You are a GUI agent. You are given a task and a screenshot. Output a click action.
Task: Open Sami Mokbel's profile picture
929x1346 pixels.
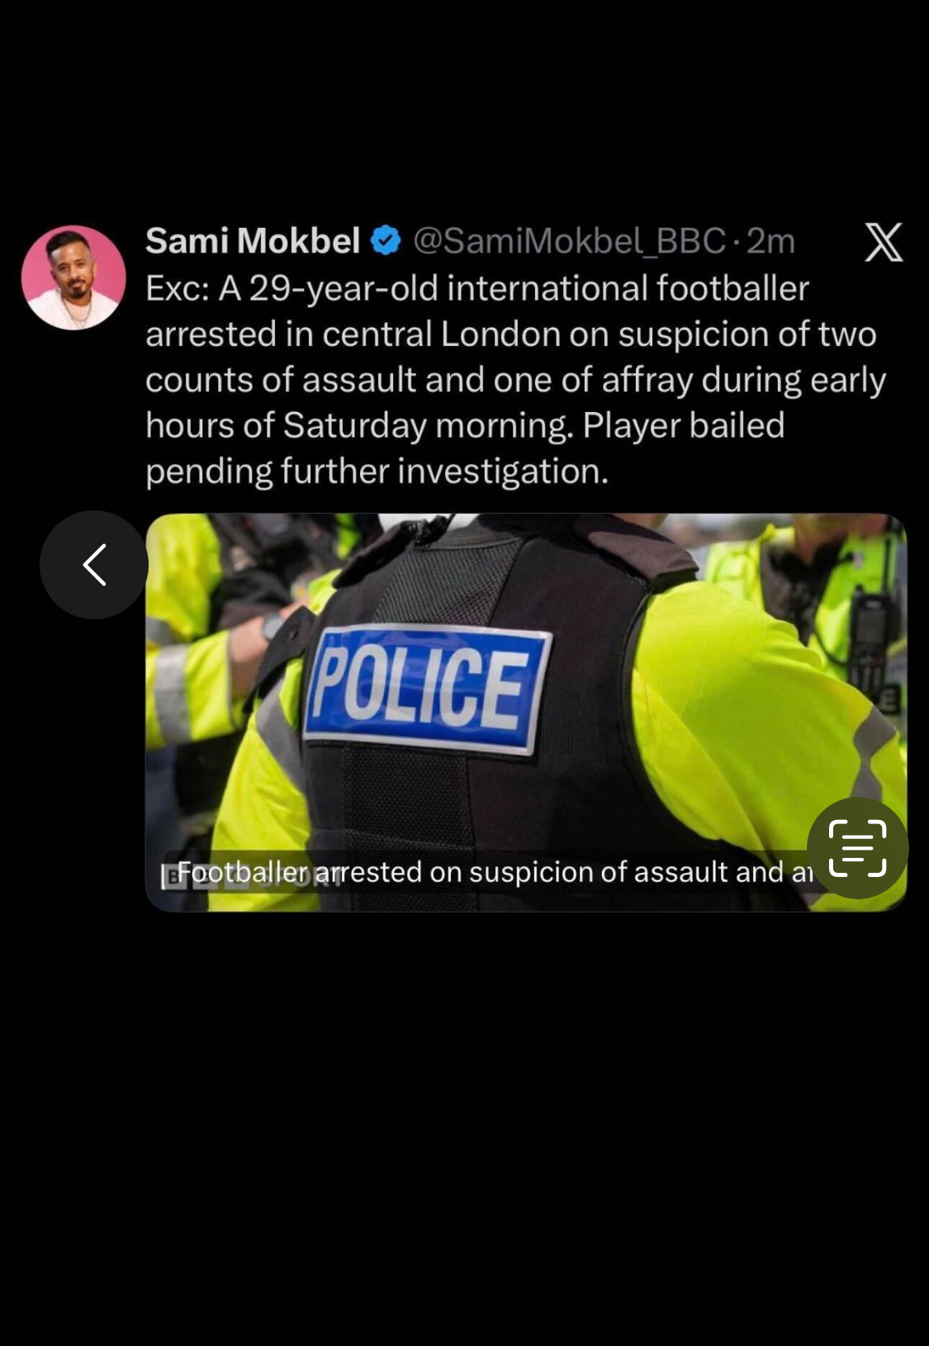(73, 277)
